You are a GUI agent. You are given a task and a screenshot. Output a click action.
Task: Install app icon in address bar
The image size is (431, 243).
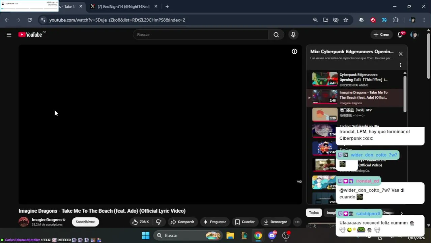tap(325, 20)
